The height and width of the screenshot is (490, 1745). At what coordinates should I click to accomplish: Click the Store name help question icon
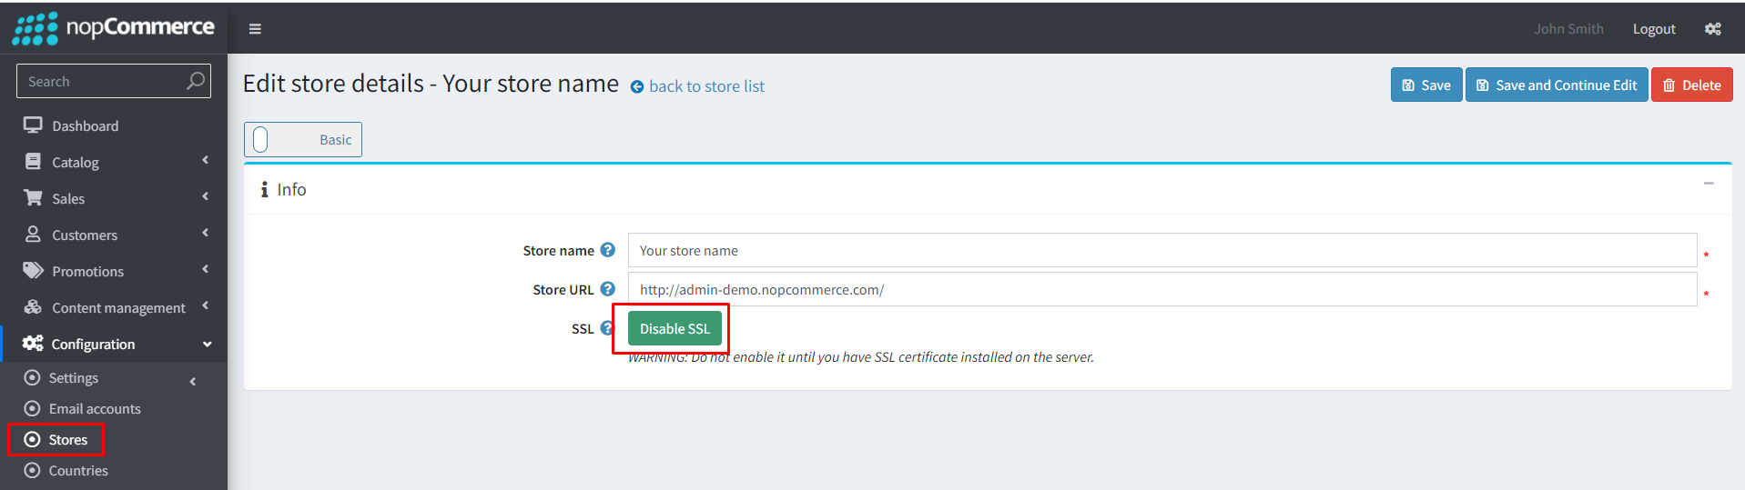pos(608,250)
